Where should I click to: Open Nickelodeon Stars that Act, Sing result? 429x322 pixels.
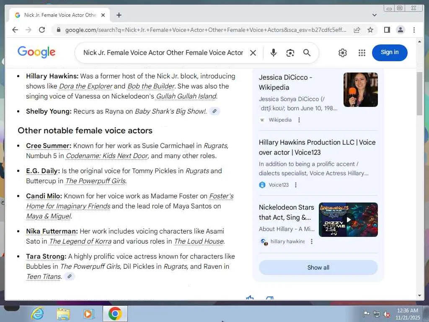pyautogui.click(x=286, y=212)
